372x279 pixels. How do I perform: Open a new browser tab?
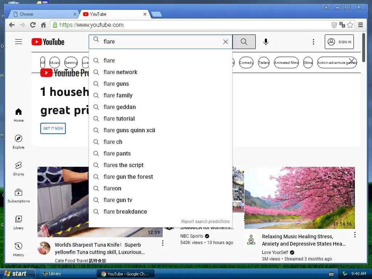[156, 15]
